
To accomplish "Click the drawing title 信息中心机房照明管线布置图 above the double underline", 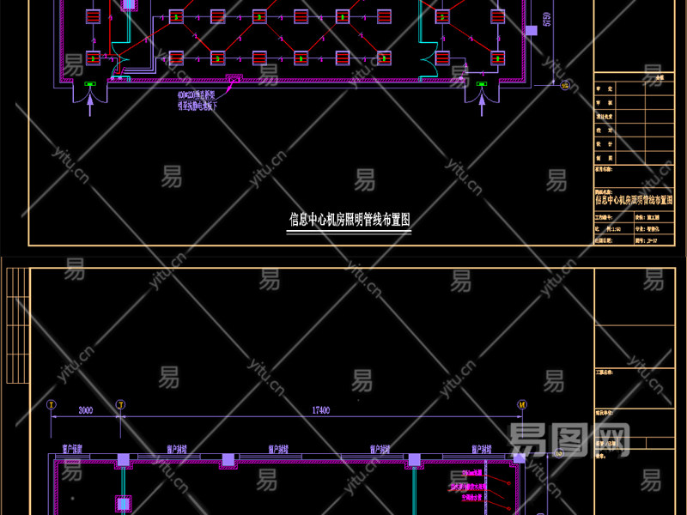I will point(350,220).
